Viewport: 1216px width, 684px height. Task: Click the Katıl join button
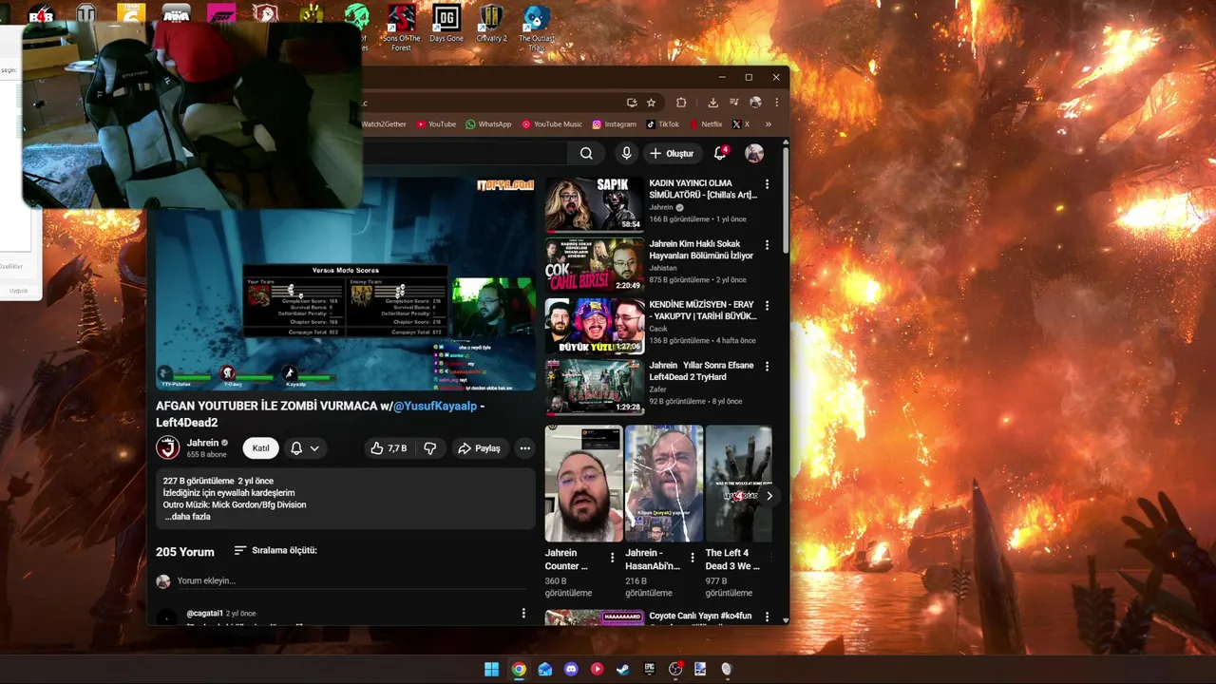pos(260,448)
